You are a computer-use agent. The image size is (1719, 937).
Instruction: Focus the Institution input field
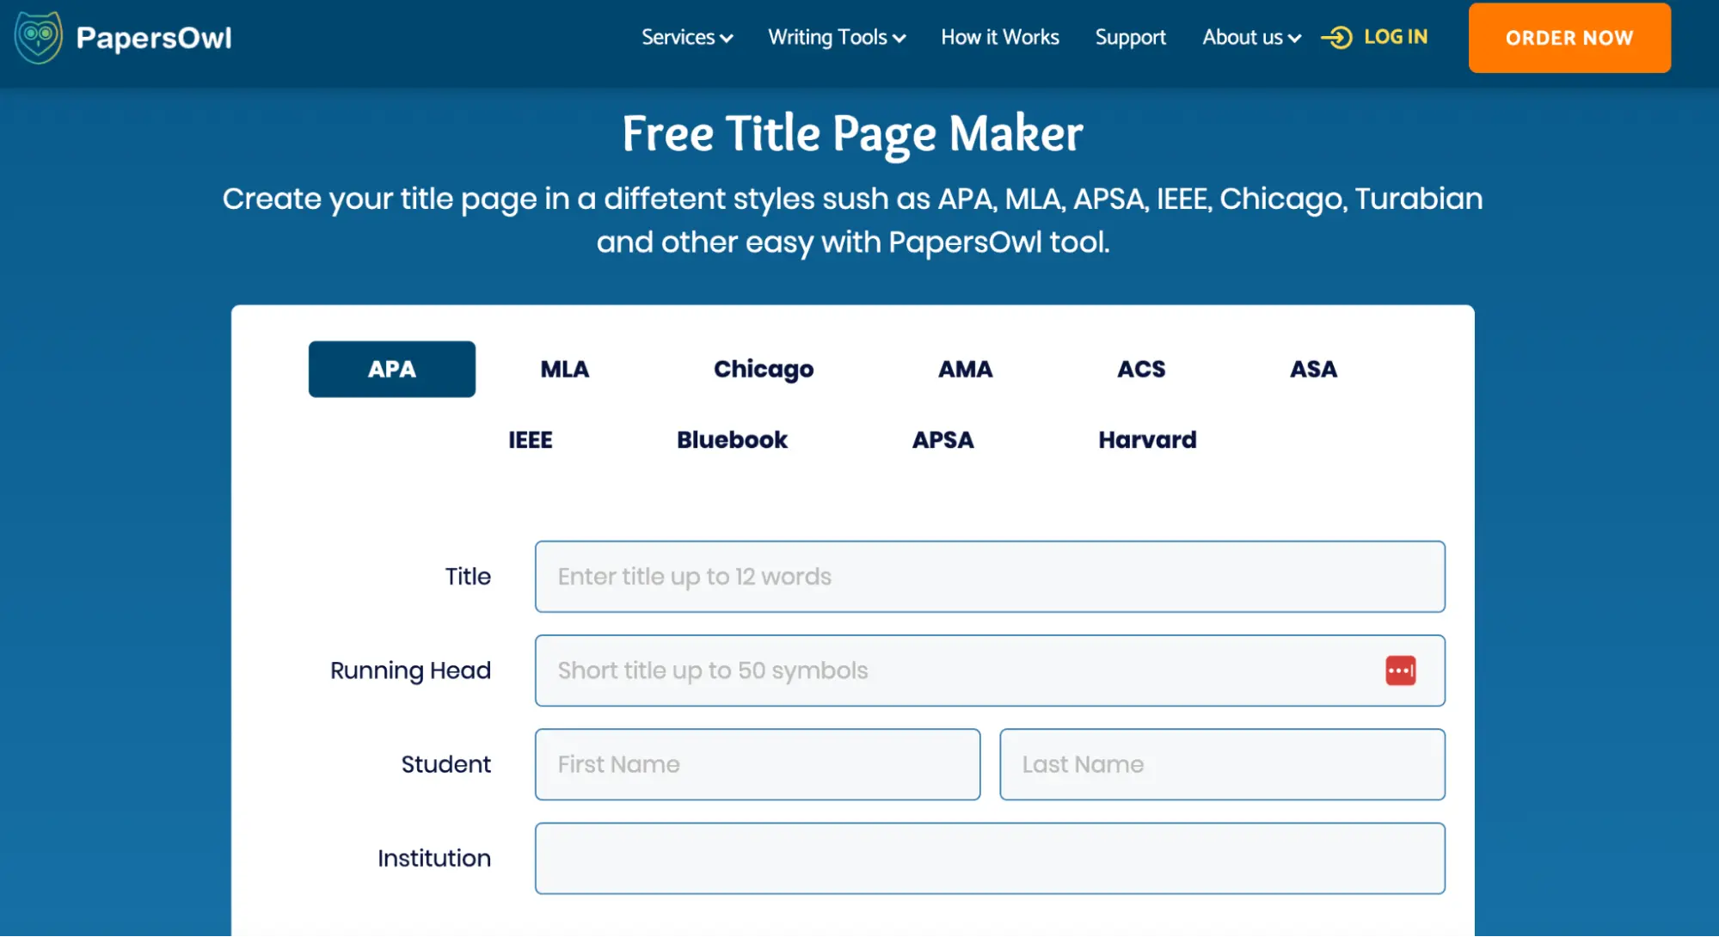[x=990, y=859]
